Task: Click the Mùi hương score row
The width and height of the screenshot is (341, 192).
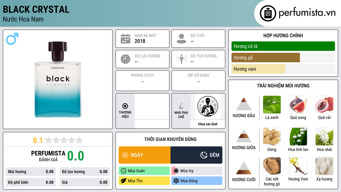Action: click(31, 172)
